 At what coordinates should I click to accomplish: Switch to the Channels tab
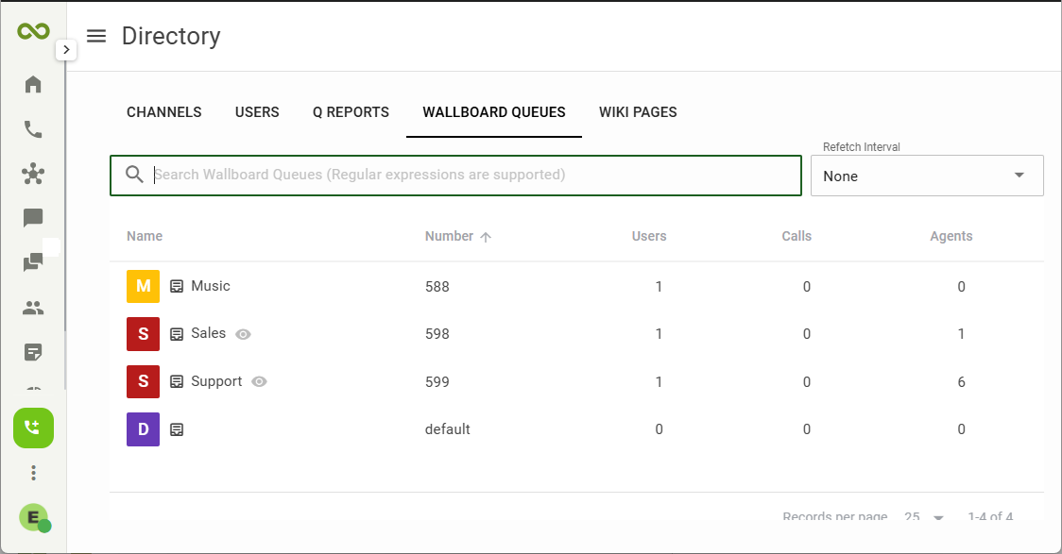point(163,112)
